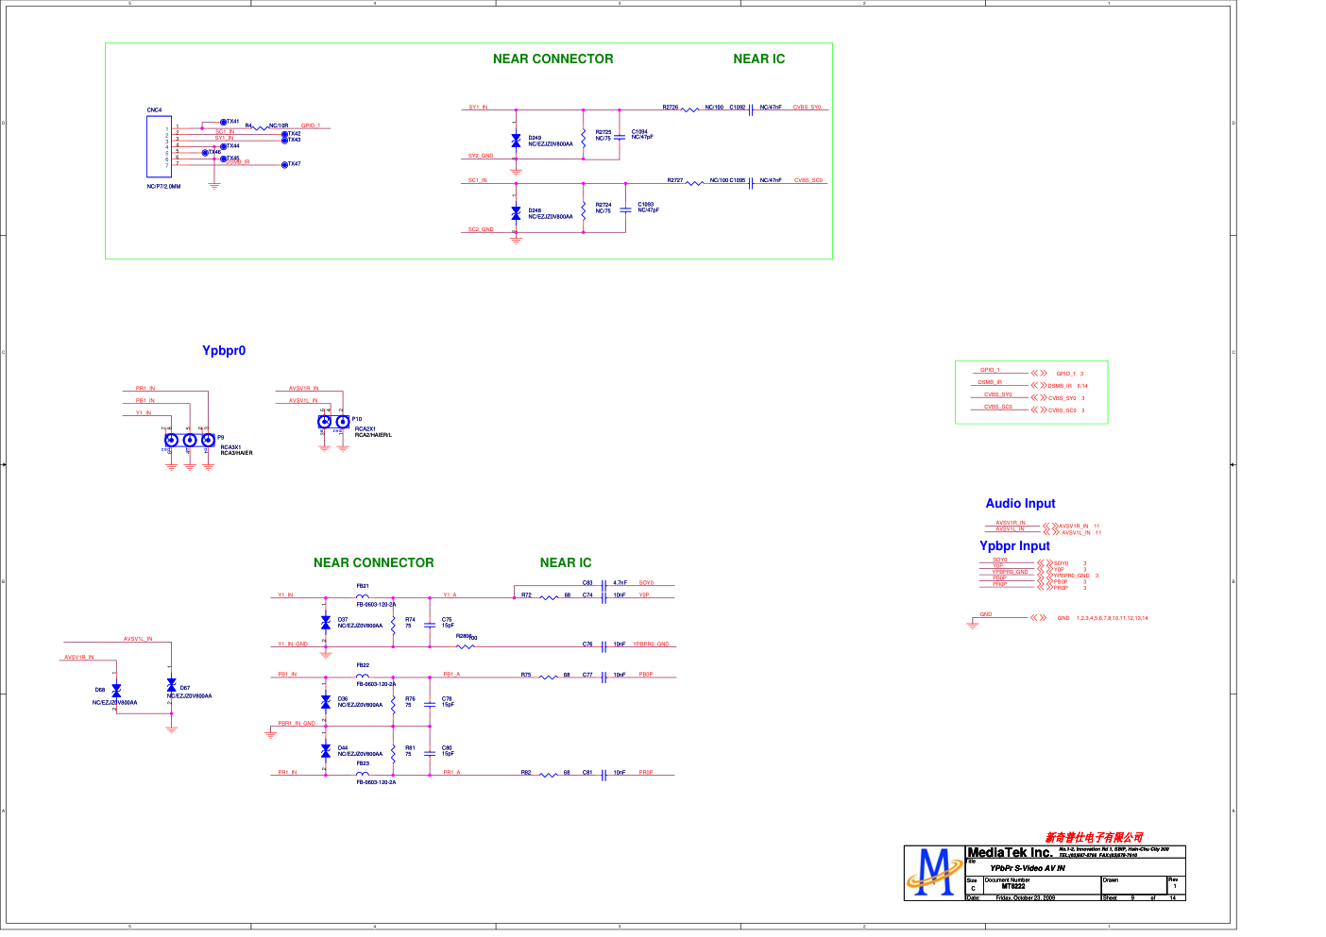Click the MediaTek Inc. company name
This screenshot has height=937, width=1326.
click(1011, 853)
